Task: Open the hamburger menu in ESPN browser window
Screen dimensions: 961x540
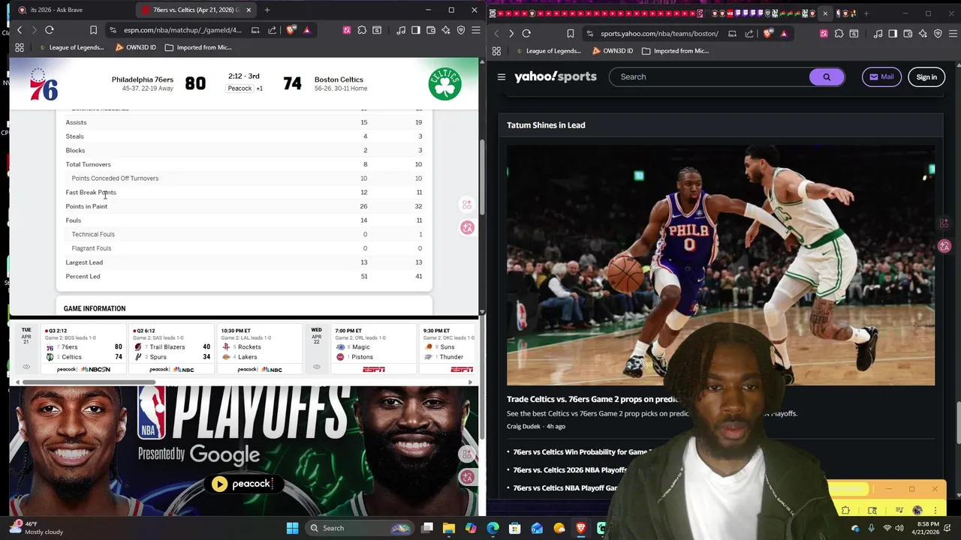Action: 475,30
